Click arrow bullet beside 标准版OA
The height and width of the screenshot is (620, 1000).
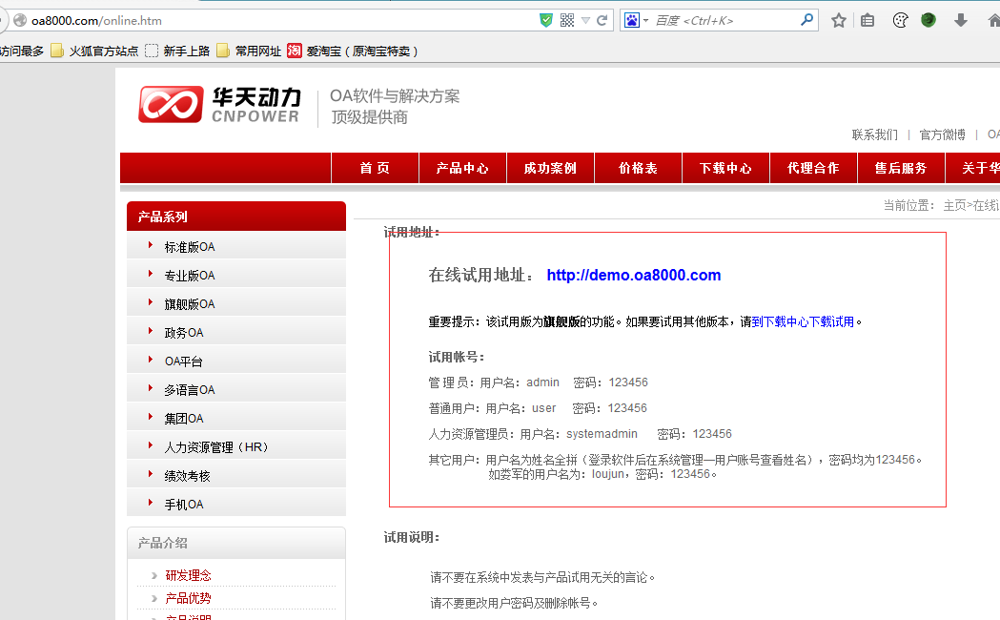[x=151, y=245]
